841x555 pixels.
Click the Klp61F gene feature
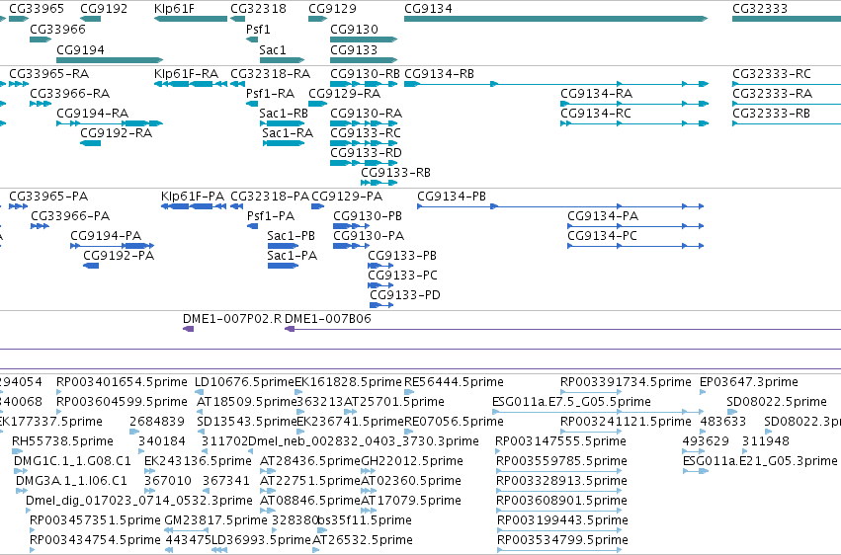pyautogui.click(x=191, y=19)
